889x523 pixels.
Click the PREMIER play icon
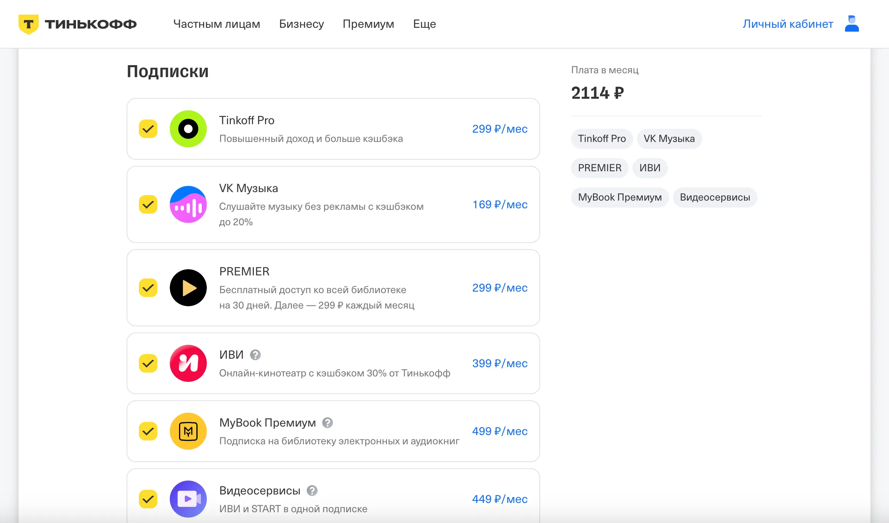coord(188,288)
